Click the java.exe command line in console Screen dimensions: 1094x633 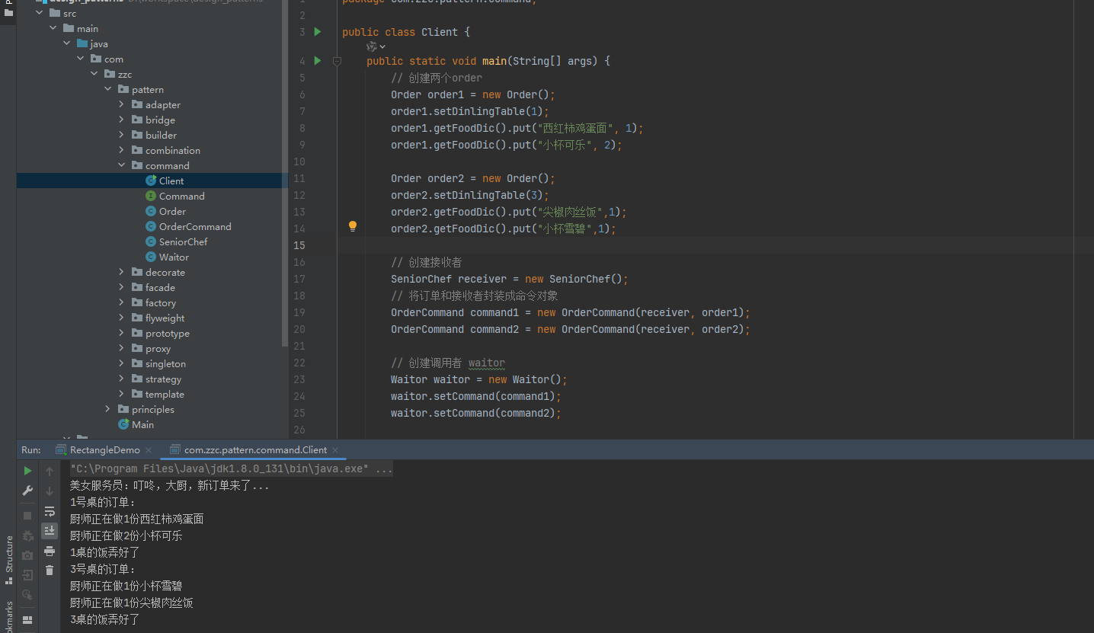[232, 468]
